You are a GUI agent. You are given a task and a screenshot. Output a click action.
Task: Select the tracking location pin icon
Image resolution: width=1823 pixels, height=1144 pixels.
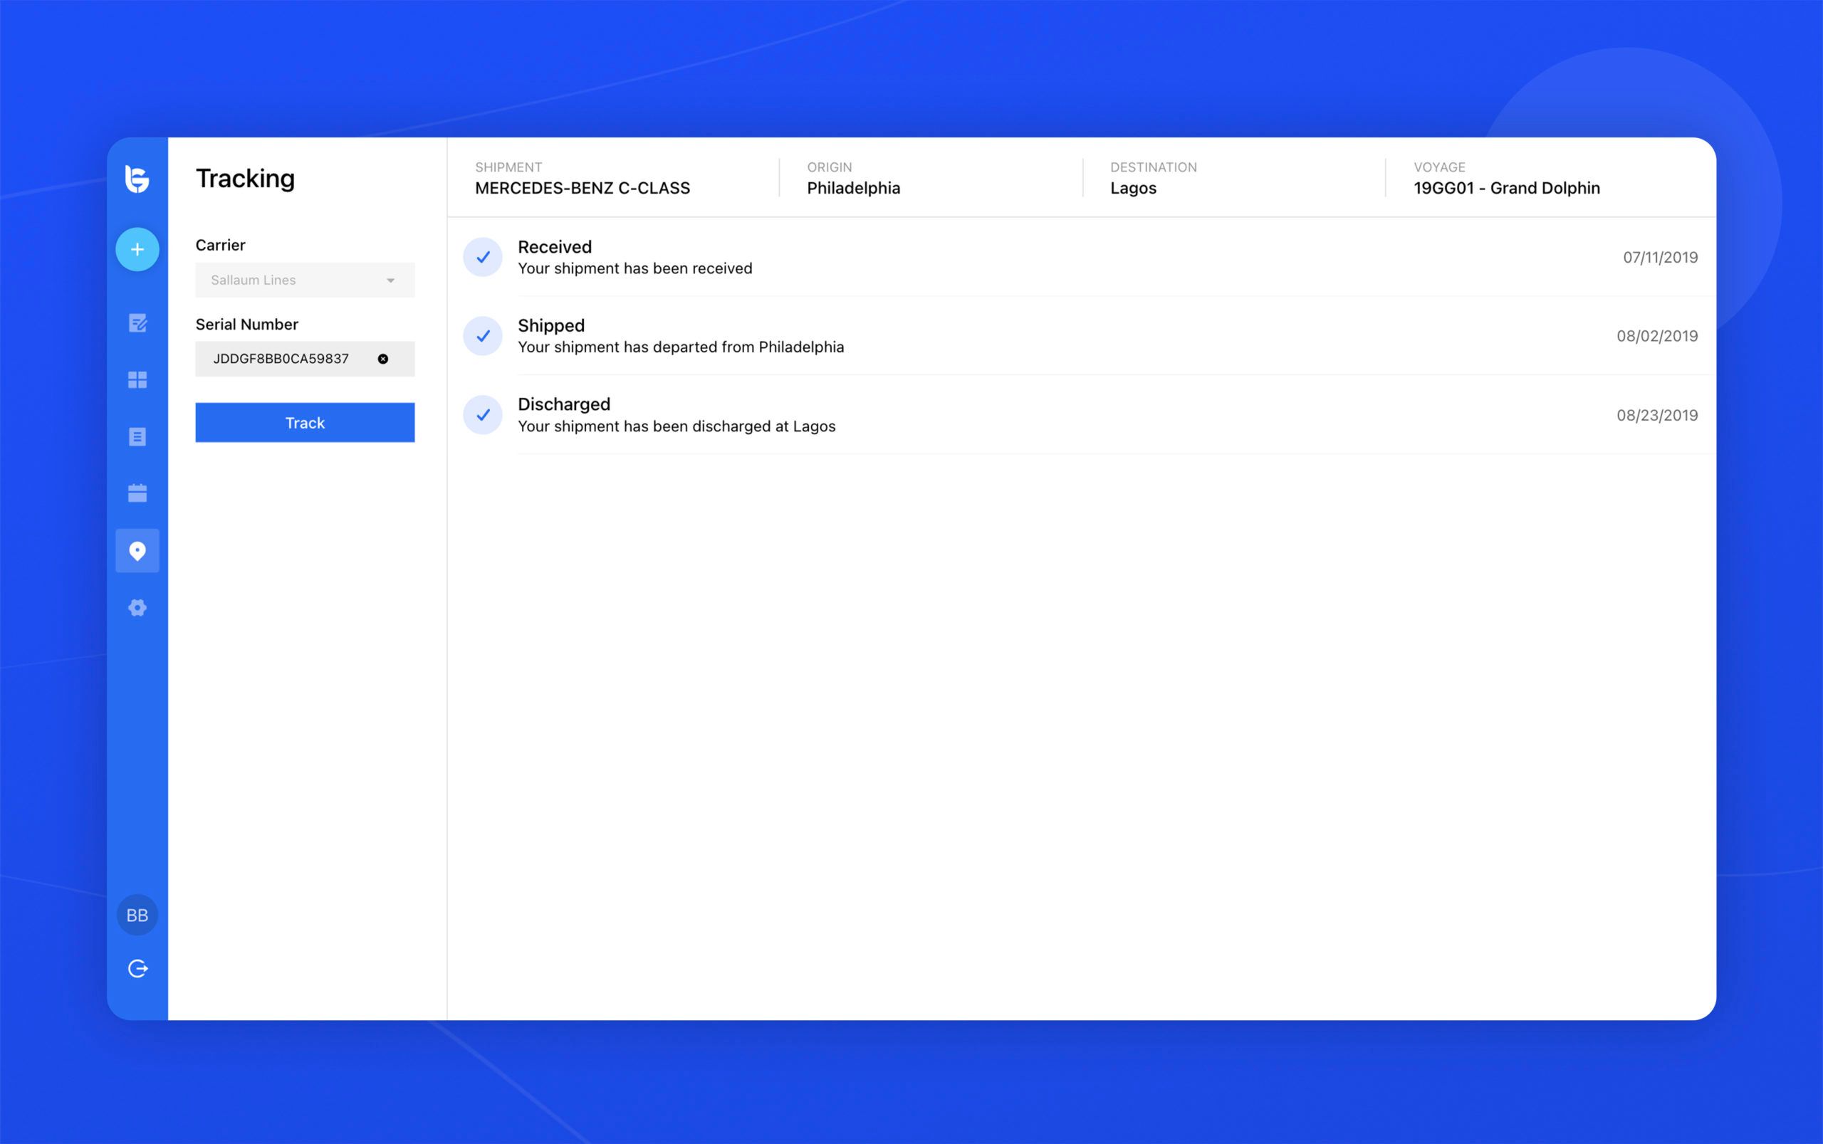137,551
